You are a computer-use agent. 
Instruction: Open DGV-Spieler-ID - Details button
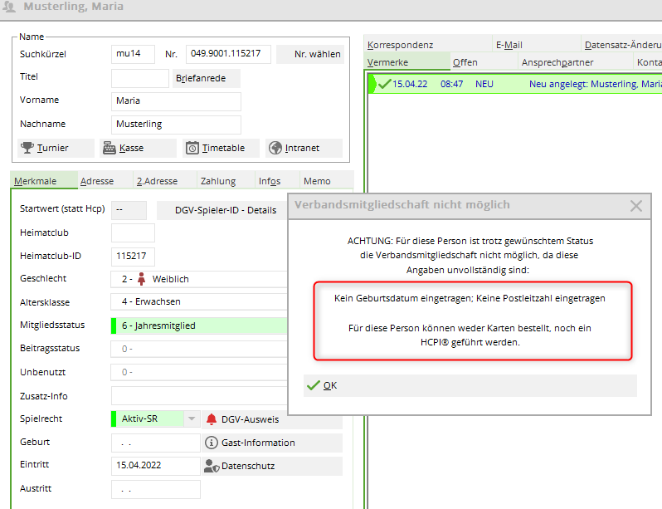click(x=222, y=210)
